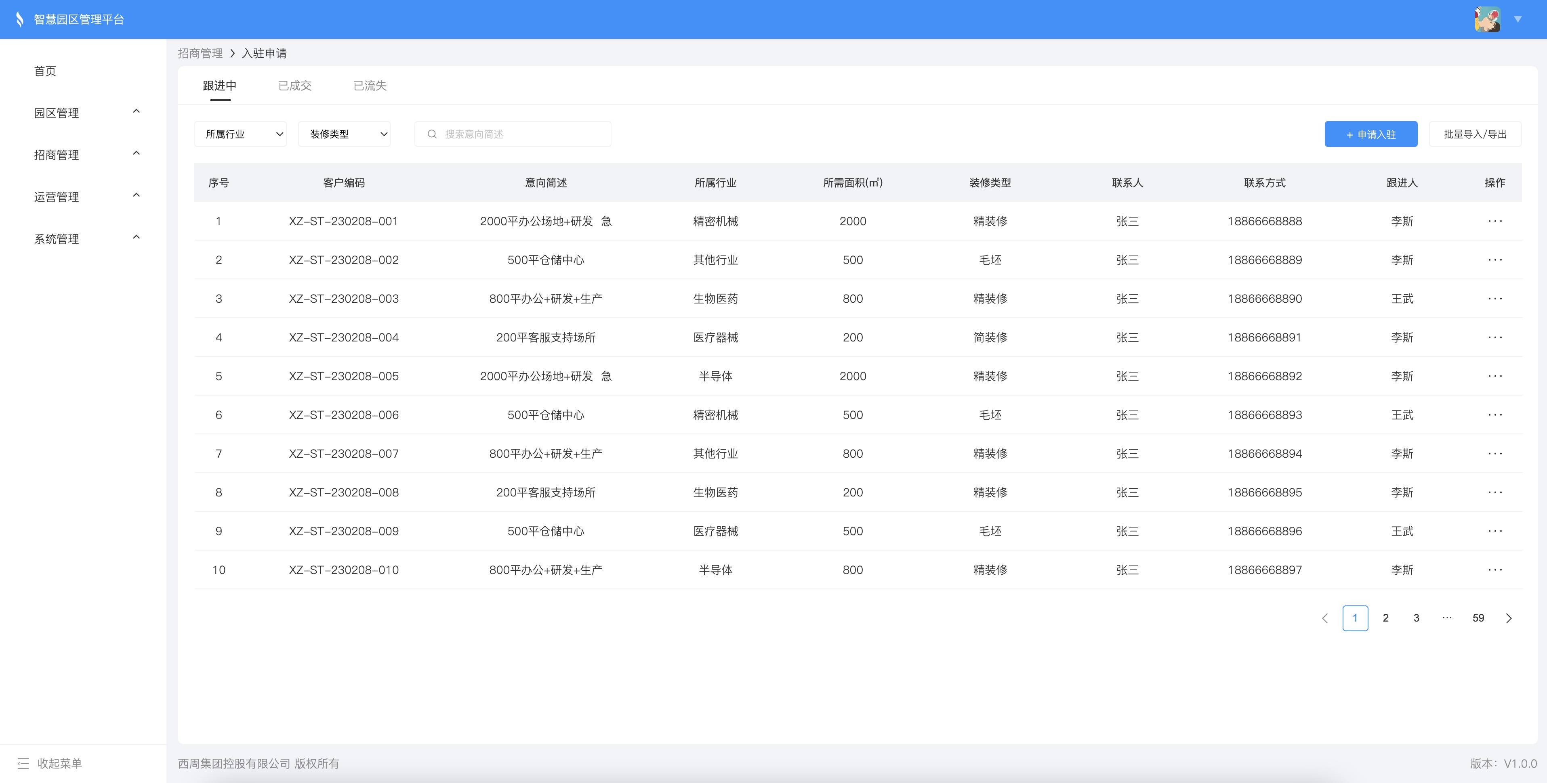Open the 所属行业 filter dropdown
1547x783 pixels.
pos(240,134)
